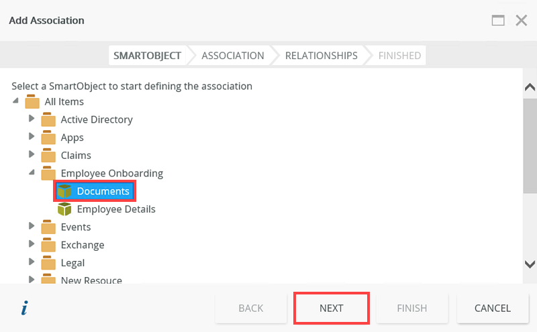Expand the Events folder arrow
537x332 pixels.
[32, 226]
